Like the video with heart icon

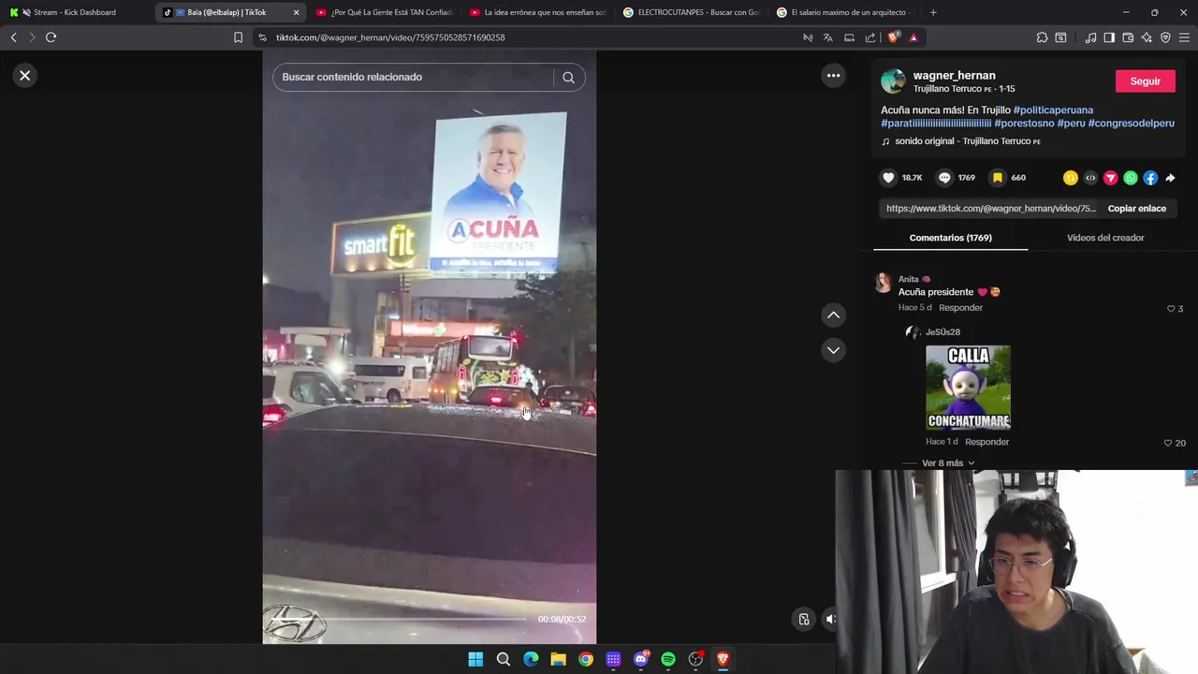point(888,178)
